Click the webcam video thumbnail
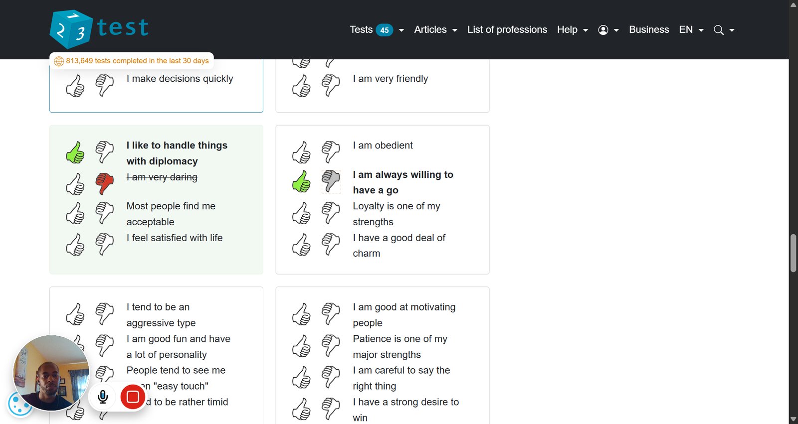Viewport: 798px width, 424px height. (x=51, y=373)
